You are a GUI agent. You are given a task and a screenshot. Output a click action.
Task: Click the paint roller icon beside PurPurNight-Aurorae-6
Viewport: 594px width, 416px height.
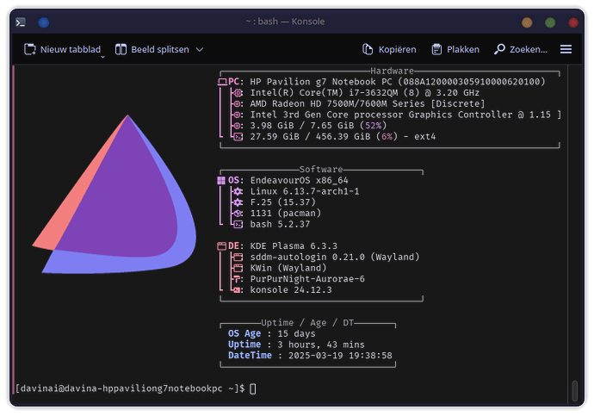(x=238, y=279)
